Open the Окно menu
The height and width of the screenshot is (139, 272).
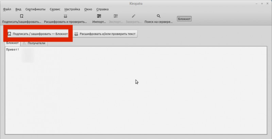(x=88, y=9)
